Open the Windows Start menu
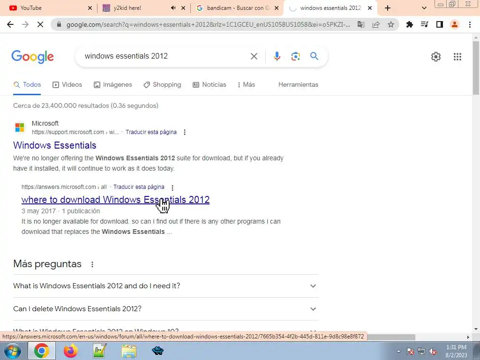The image size is (480, 360). (13, 351)
